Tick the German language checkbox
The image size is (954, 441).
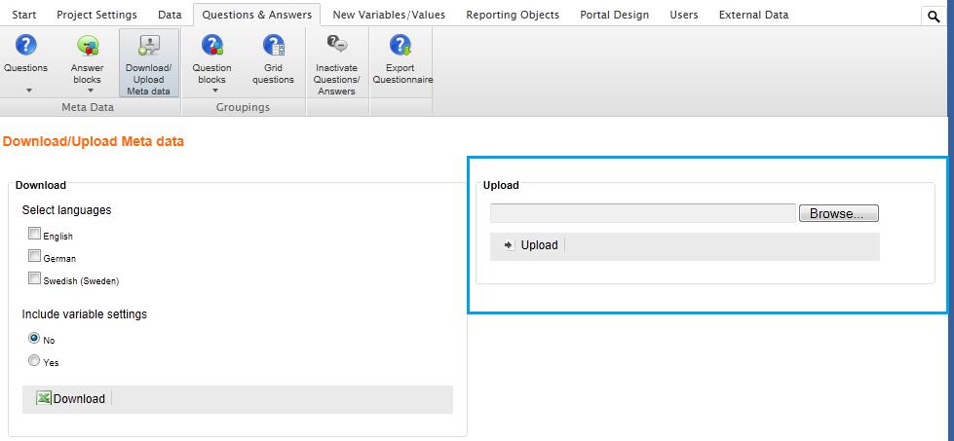coord(35,257)
